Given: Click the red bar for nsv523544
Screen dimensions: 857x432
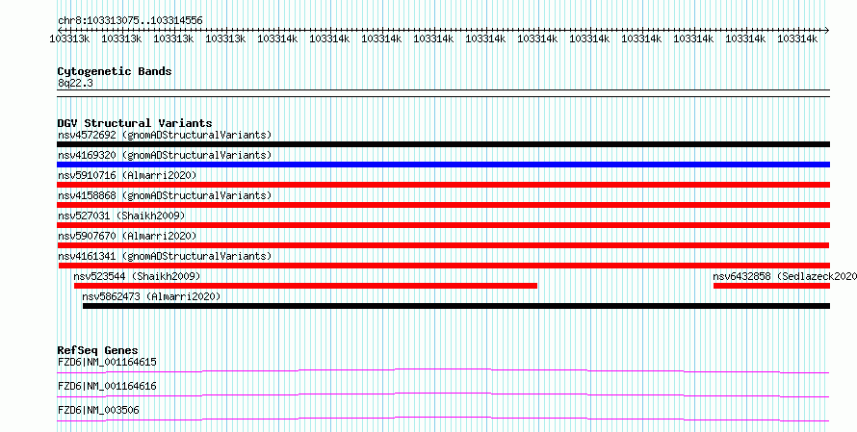Looking at the screenshot, I should tap(305, 286).
